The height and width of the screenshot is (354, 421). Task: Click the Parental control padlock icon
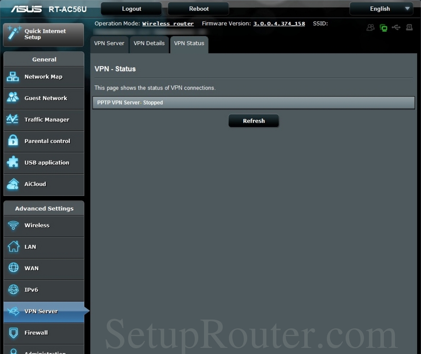point(13,140)
